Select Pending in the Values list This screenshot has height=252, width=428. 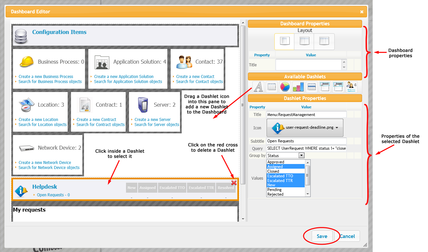(275, 189)
